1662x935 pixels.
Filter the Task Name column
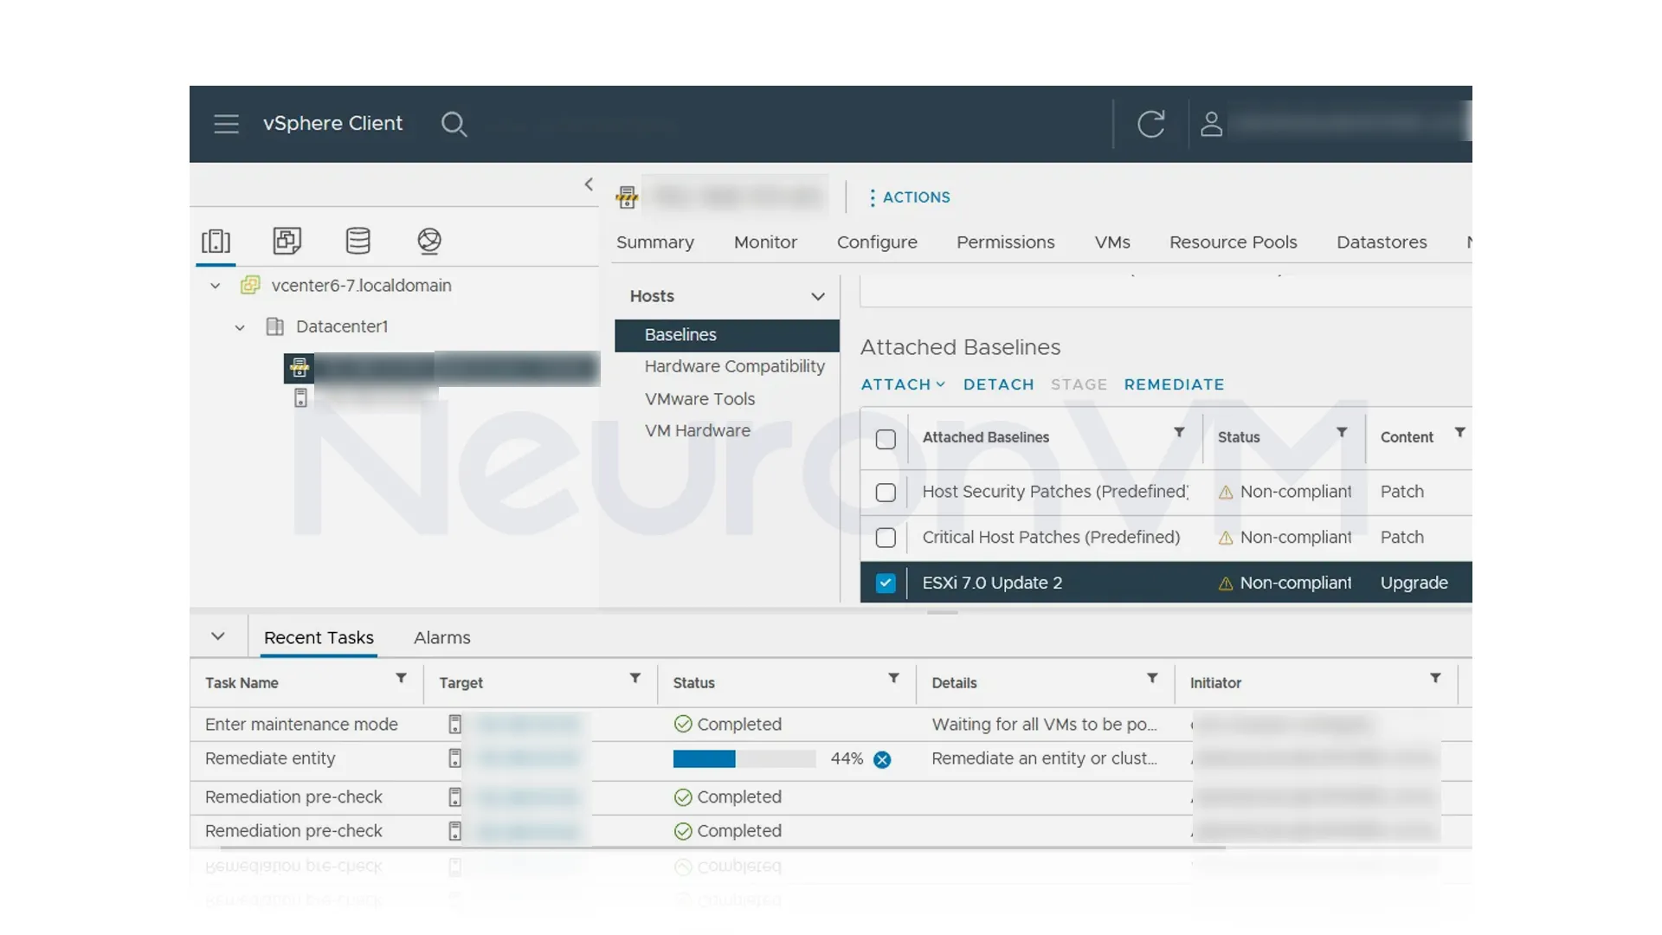click(401, 678)
